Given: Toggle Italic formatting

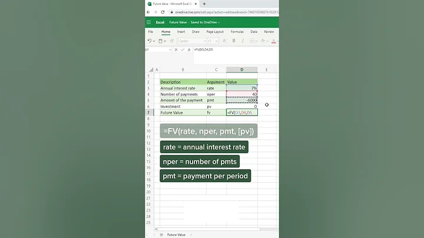Looking at the screenshot, I should [243, 41].
